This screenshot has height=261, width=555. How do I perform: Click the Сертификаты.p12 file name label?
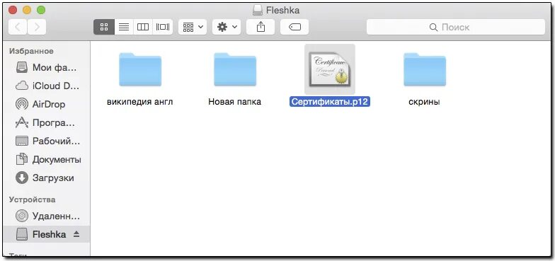coord(330,102)
